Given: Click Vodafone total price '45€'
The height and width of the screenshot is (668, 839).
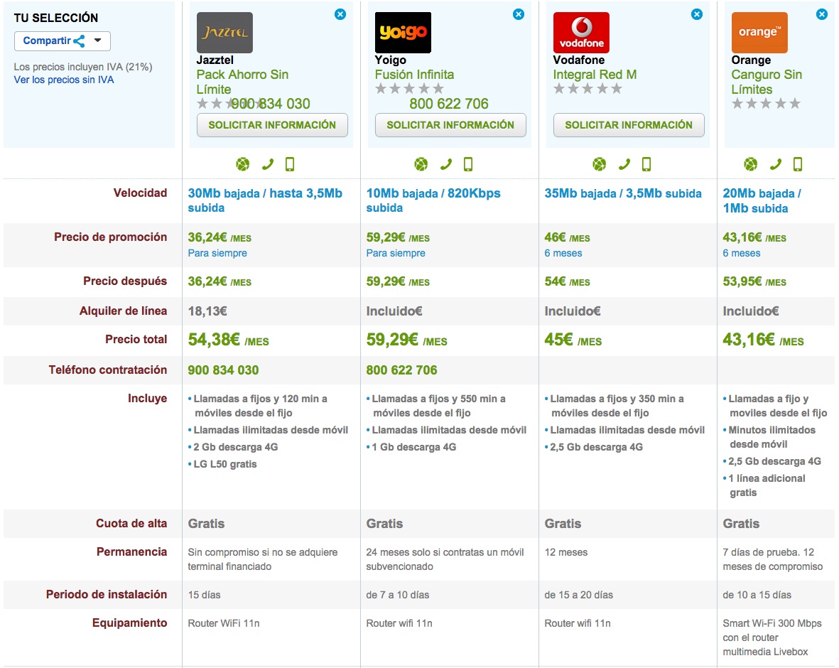Looking at the screenshot, I should (558, 340).
